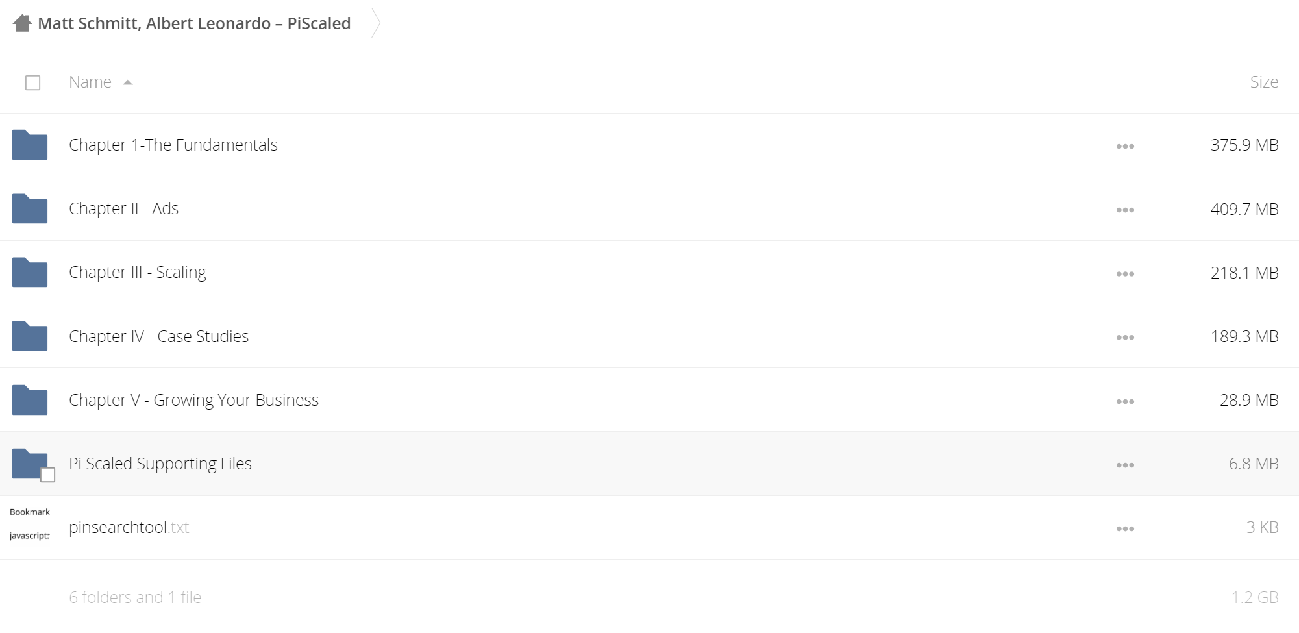The width and height of the screenshot is (1299, 633).
Task: Click the Chapter II - Ads folder icon
Action: click(30, 208)
